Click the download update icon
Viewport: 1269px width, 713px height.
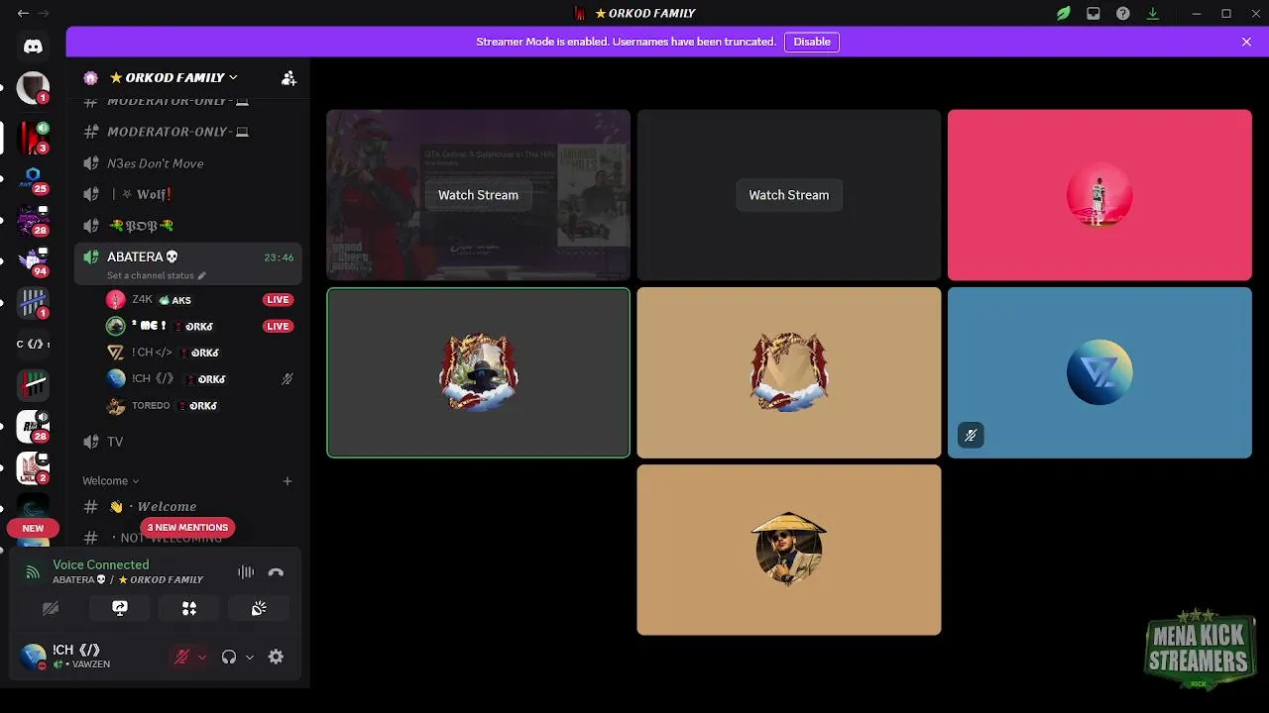pyautogui.click(x=1152, y=14)
